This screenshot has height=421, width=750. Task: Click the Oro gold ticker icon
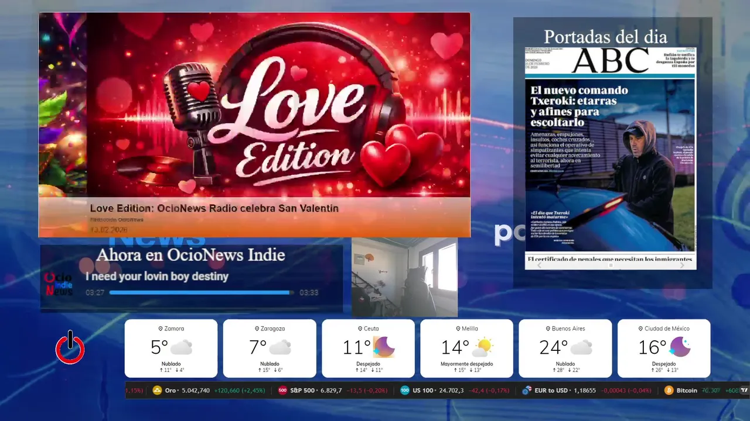[157, 391]
